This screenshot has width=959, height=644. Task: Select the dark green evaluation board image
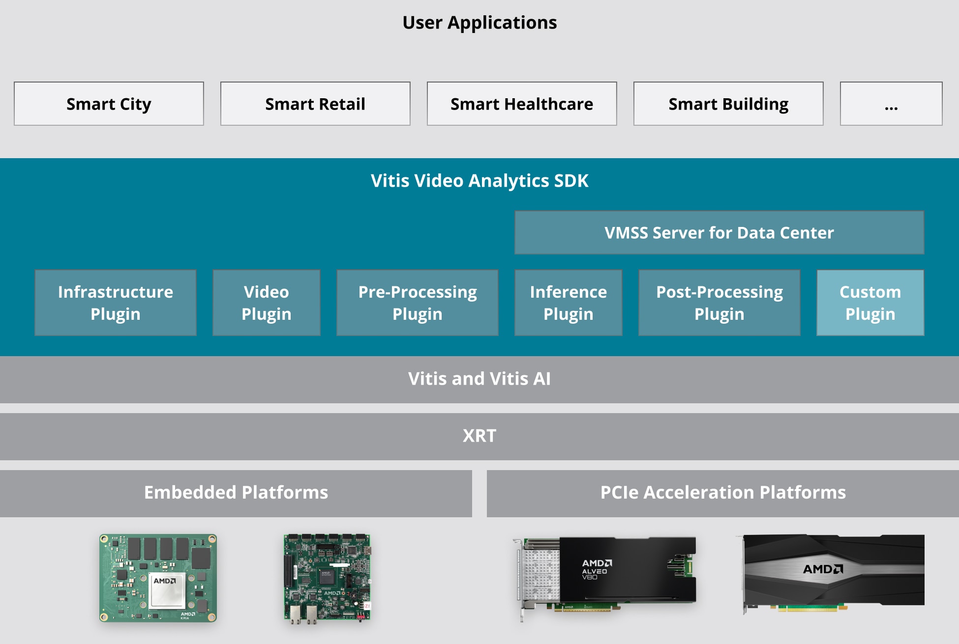click(327, 579)
